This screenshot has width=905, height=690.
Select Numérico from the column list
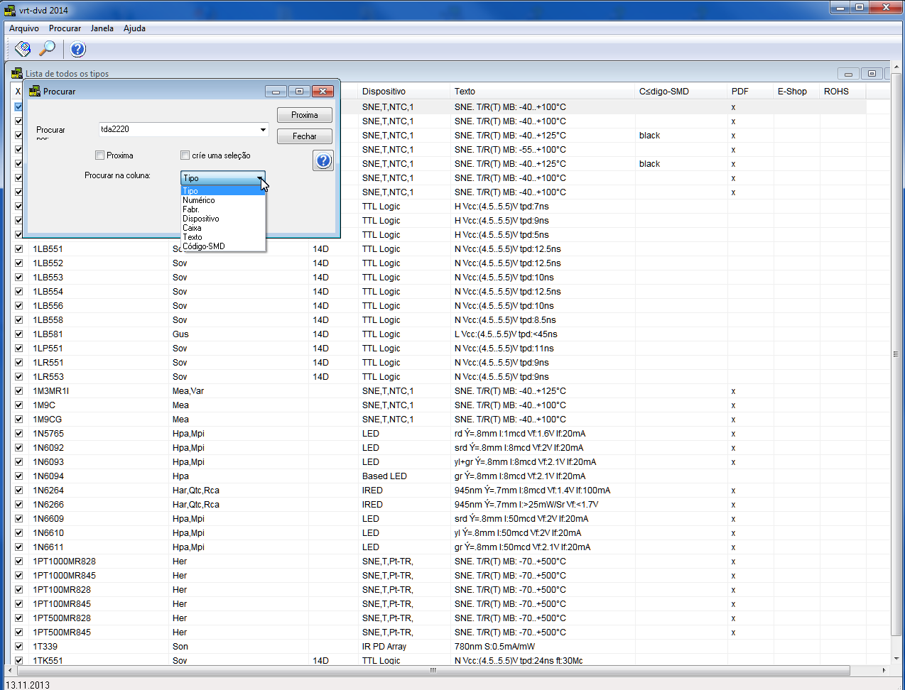(223, 200)
